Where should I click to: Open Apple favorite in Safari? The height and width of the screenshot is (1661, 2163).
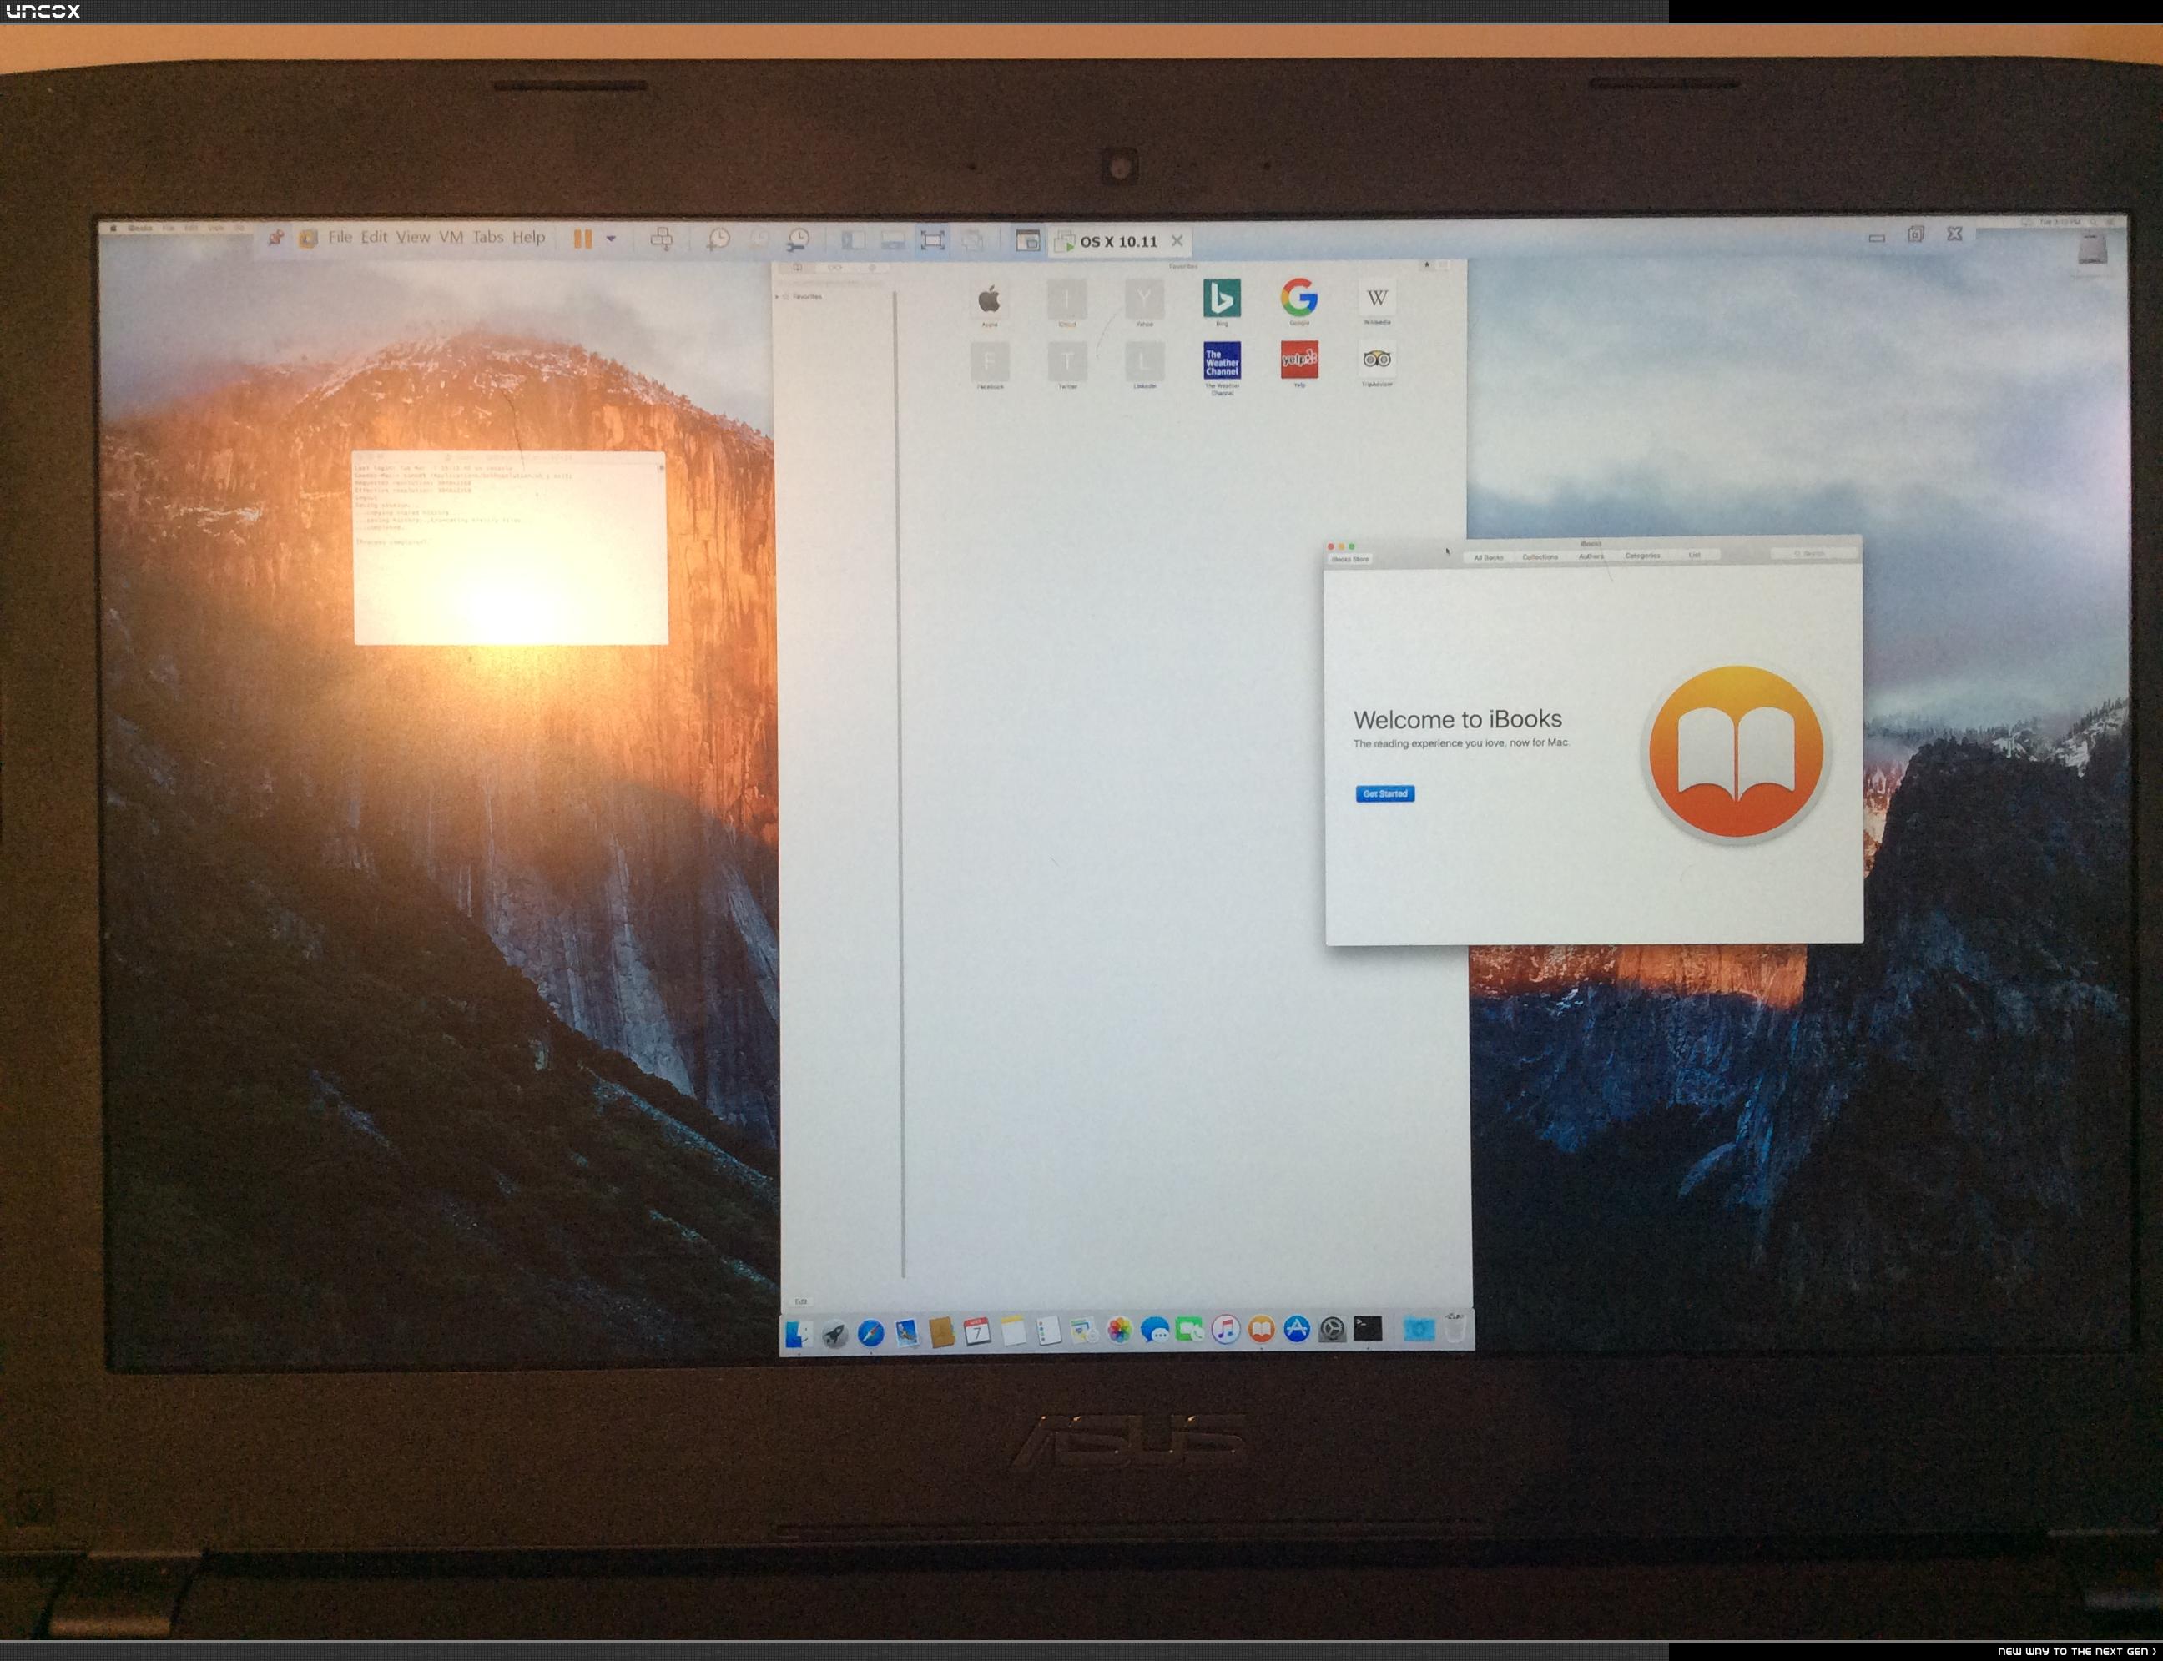989,304
